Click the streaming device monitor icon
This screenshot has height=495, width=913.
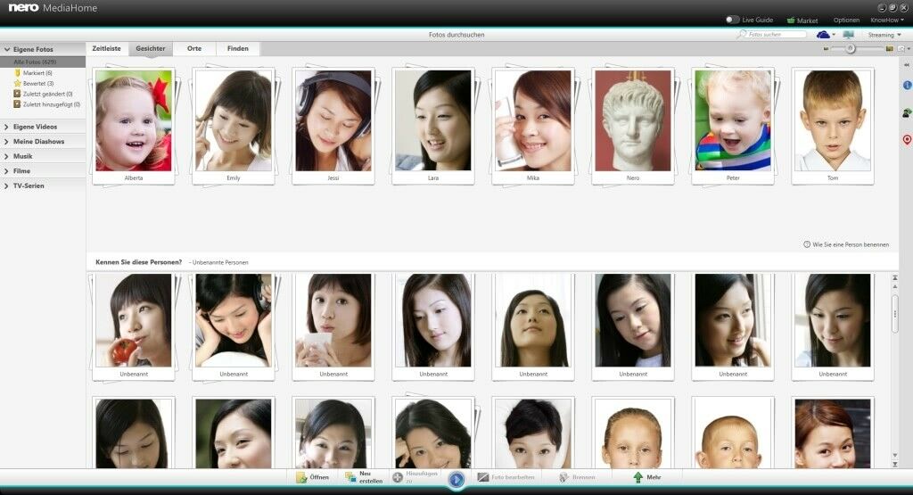847,35
